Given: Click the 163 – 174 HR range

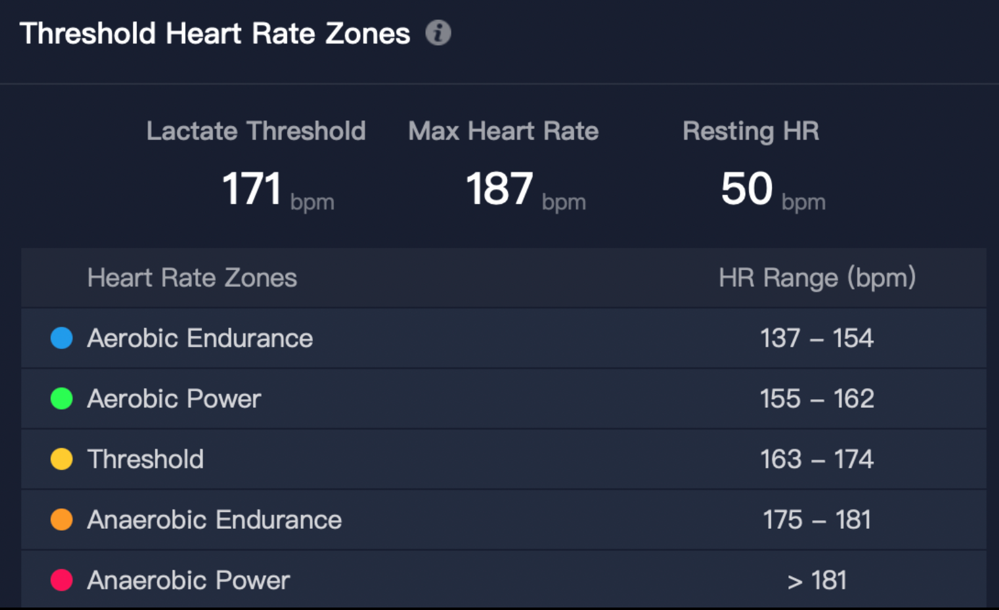Looking at the screenshot, I should [817, 459].
